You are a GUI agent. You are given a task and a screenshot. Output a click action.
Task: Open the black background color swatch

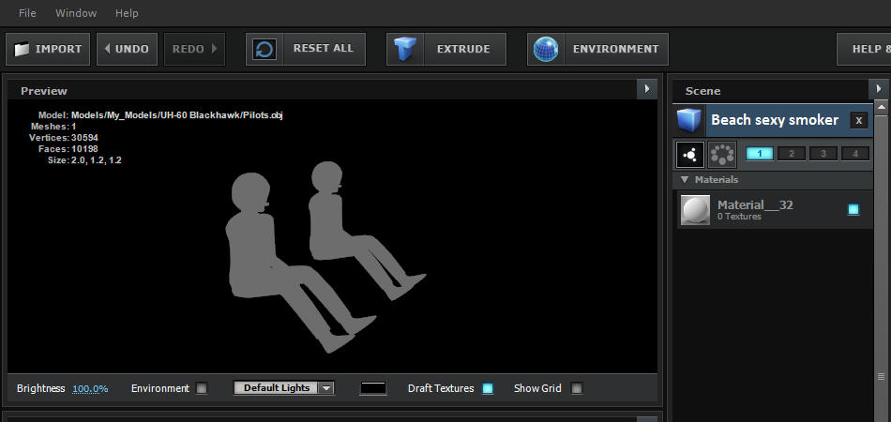coord(373,388)
